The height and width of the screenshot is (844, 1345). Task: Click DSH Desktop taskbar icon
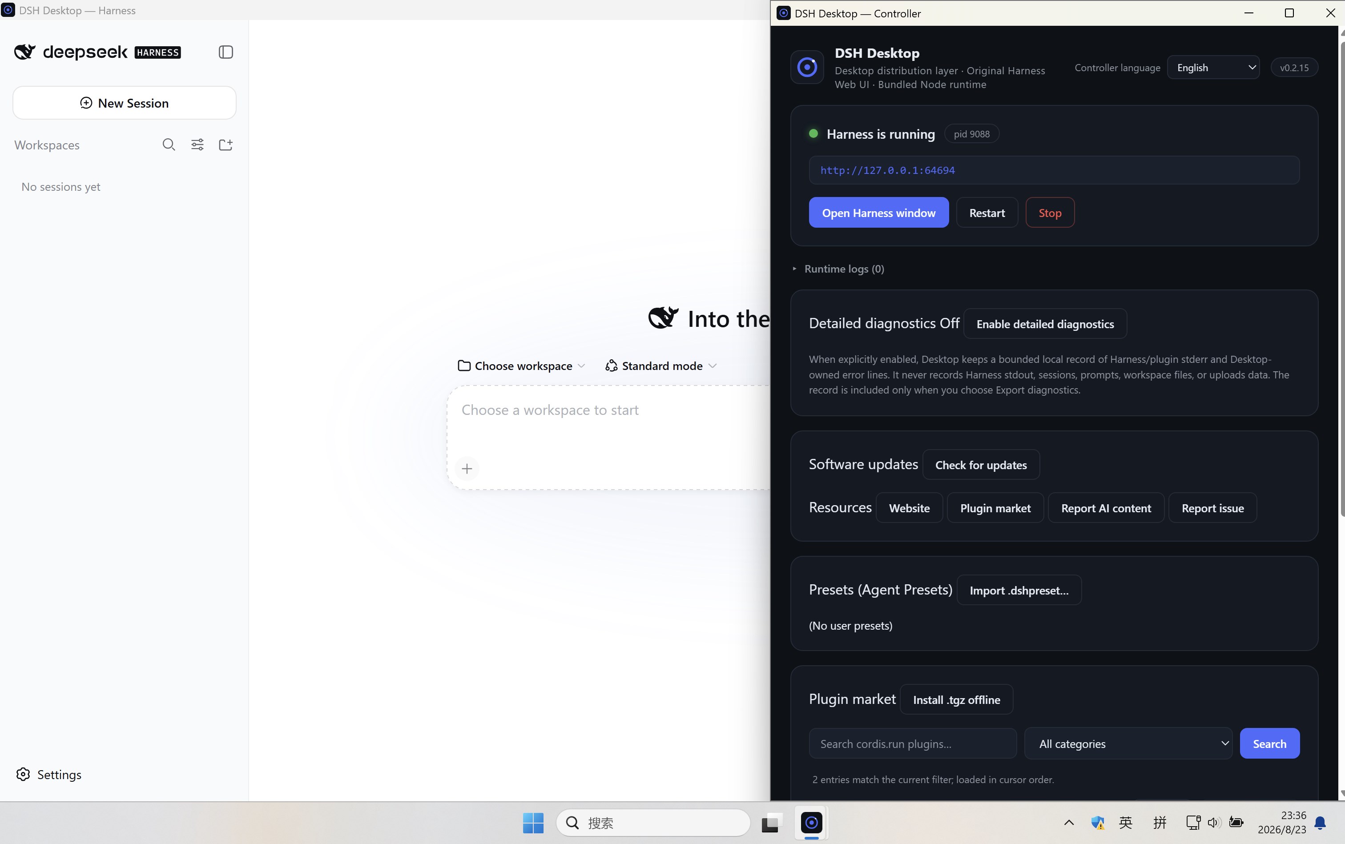pyautogui.click(x=811, y=822)
